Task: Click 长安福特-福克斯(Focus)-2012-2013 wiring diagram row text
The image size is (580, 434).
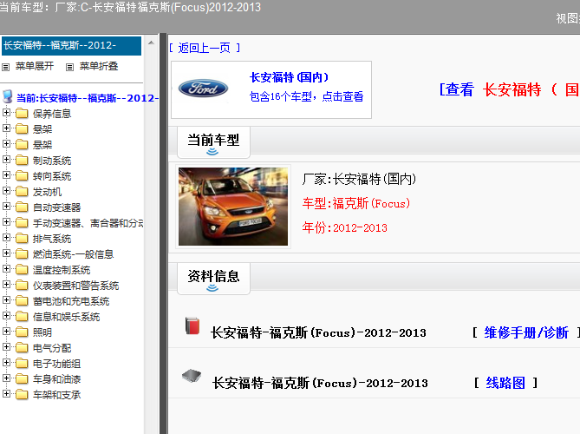Action: (x=320, y=383)
